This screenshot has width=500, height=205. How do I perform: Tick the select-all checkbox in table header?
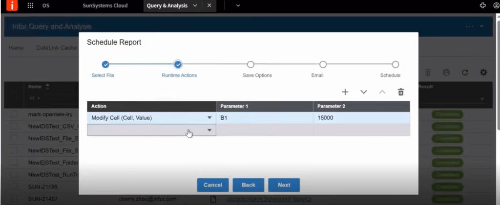tap(14, 95)
